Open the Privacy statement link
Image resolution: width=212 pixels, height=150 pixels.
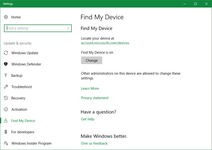[94, 98]
